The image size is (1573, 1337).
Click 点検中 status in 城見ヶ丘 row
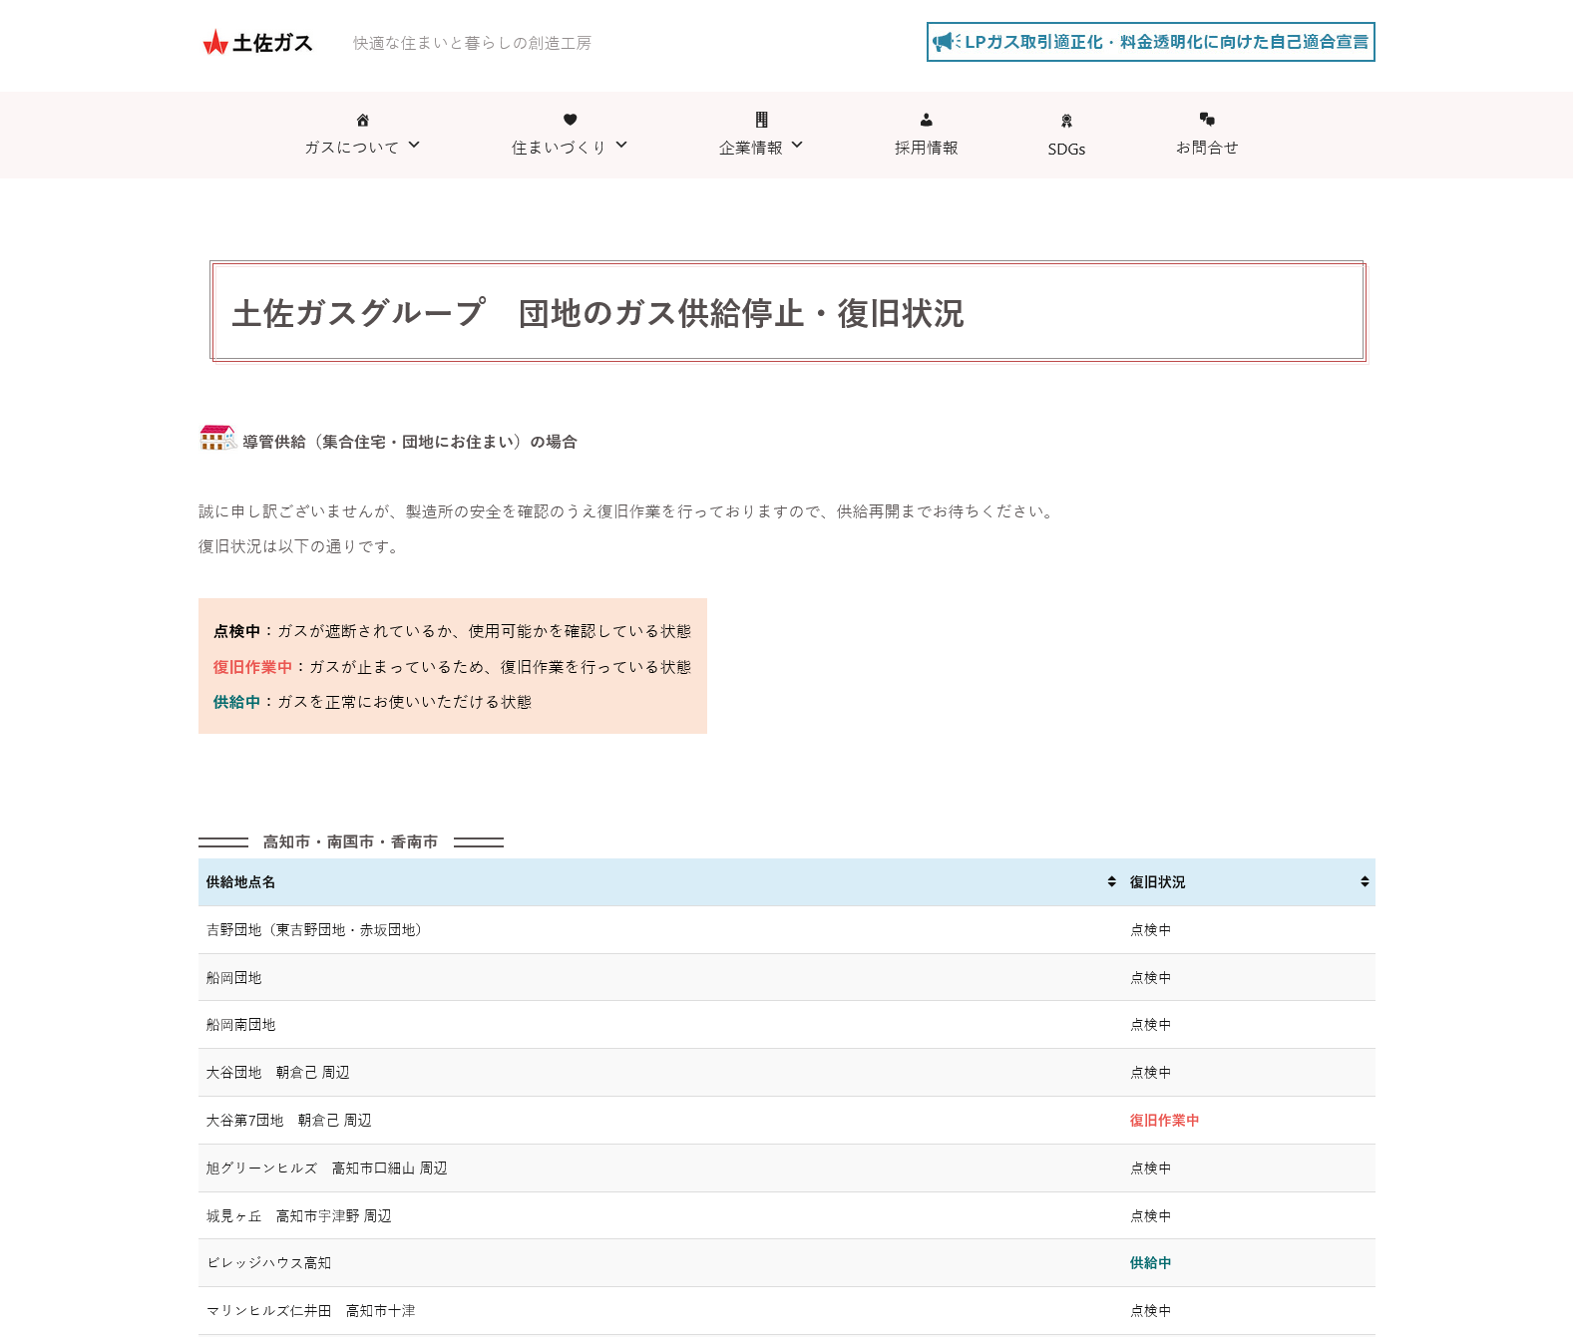(x=1151, y=1216)
